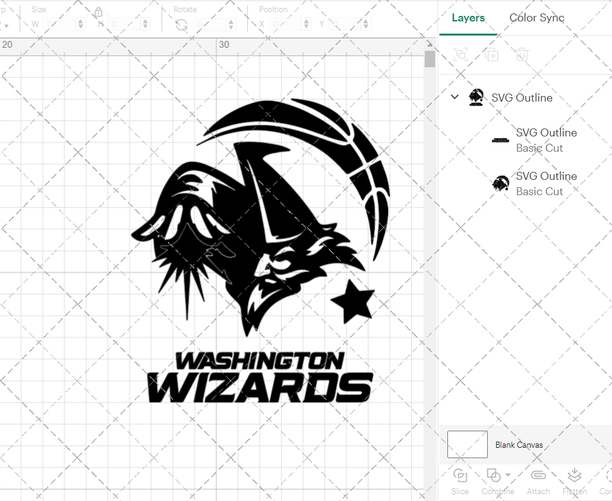Viewport: 612px width, 501px height.
Task: Toggle the size aspect ratio lock
Action: [99, 12]
